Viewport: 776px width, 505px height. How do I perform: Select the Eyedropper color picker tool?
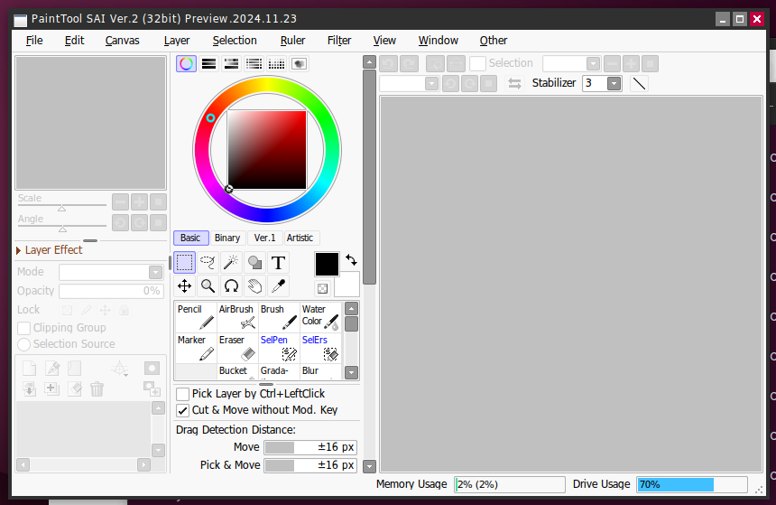point(278,286)
